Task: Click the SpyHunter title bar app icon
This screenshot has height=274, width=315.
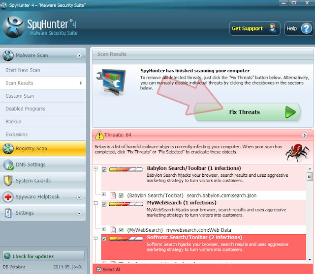Action: [3, 5]
